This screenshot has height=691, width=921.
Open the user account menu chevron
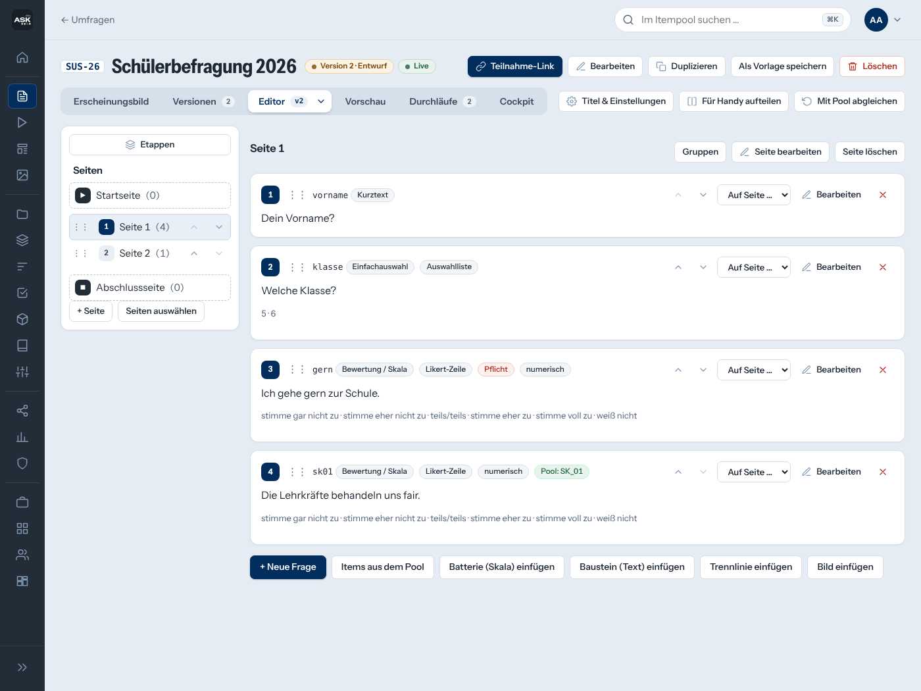pyautogui.click(x=897, y=20)
